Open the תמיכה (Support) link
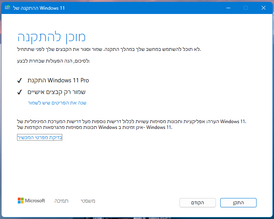This screenshot has height=219, width=274. click(x=61, y=201)
